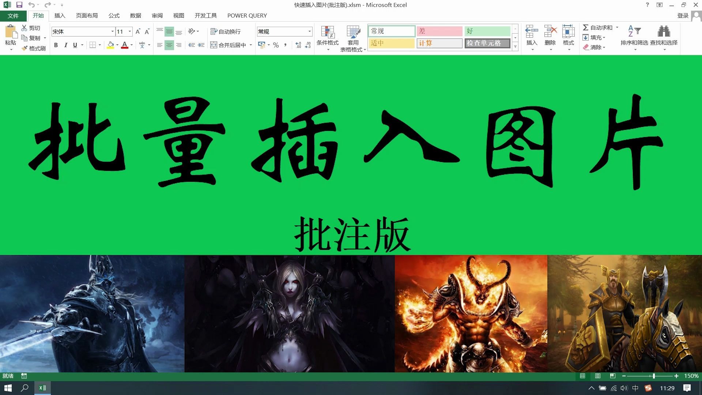This screenshot has height=395, width=702.
Task: Toggle middle vertical alignment
Action: (x=169, y=32)
